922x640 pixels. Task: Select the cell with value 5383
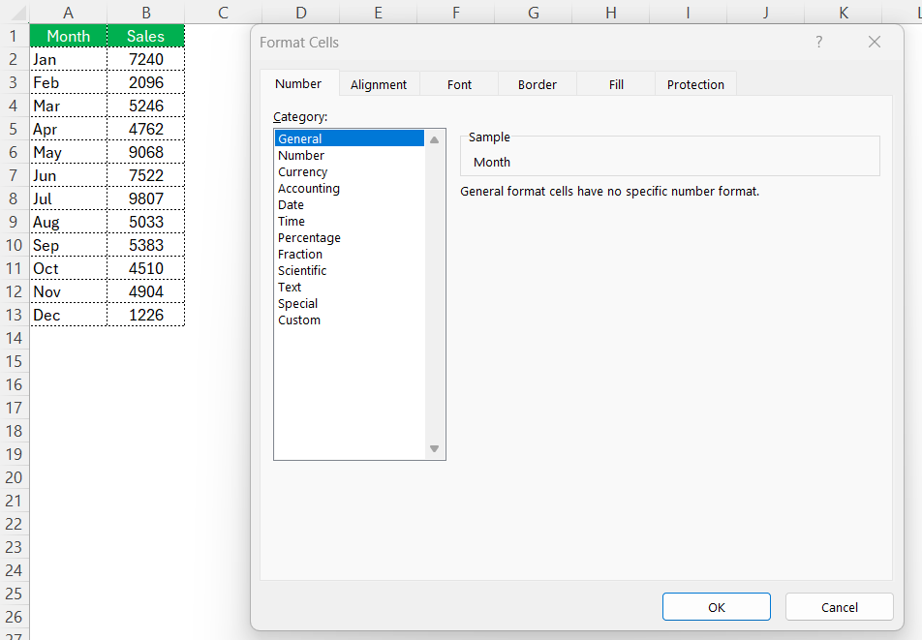146,245
